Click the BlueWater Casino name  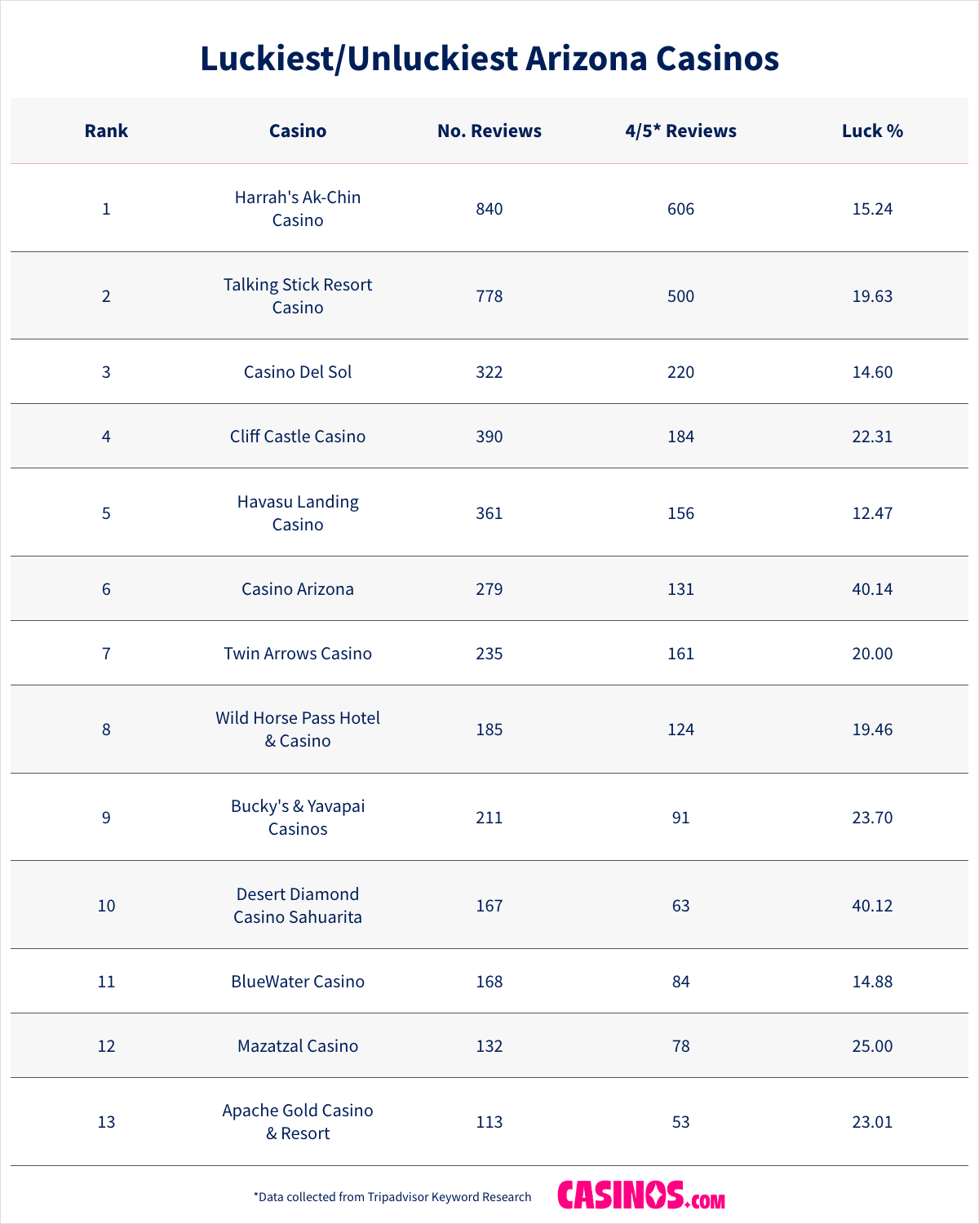point(298,982)
